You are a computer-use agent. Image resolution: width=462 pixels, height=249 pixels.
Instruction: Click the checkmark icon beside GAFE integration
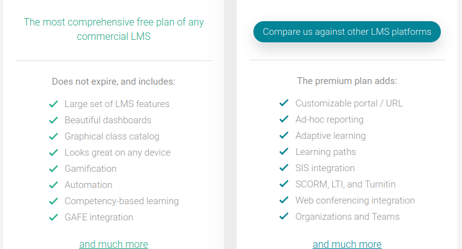tap(54, 217)
